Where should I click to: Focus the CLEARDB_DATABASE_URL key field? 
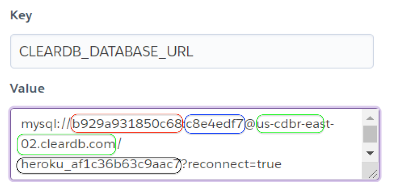(192, 51)
